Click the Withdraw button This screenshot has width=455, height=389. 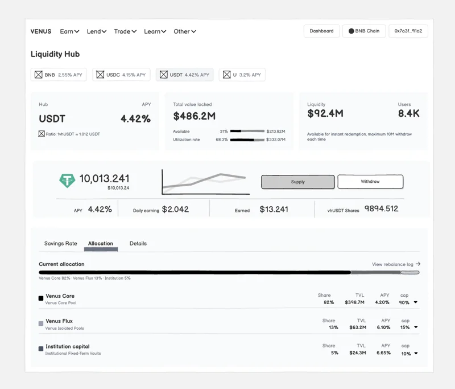[370, 182]
